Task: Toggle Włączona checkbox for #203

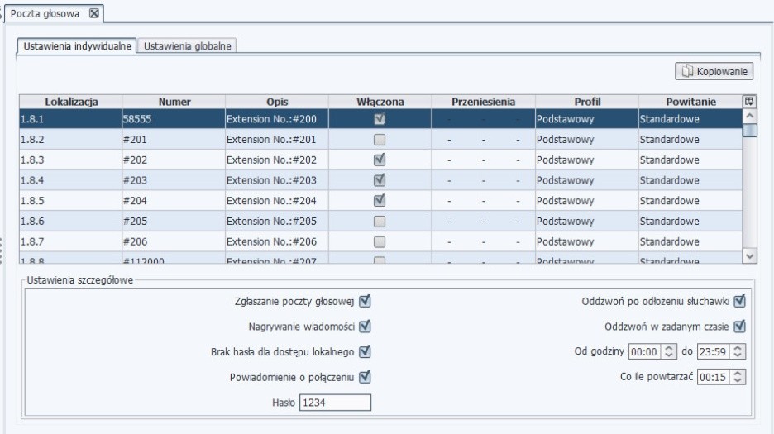Action: tap(380, 180)
